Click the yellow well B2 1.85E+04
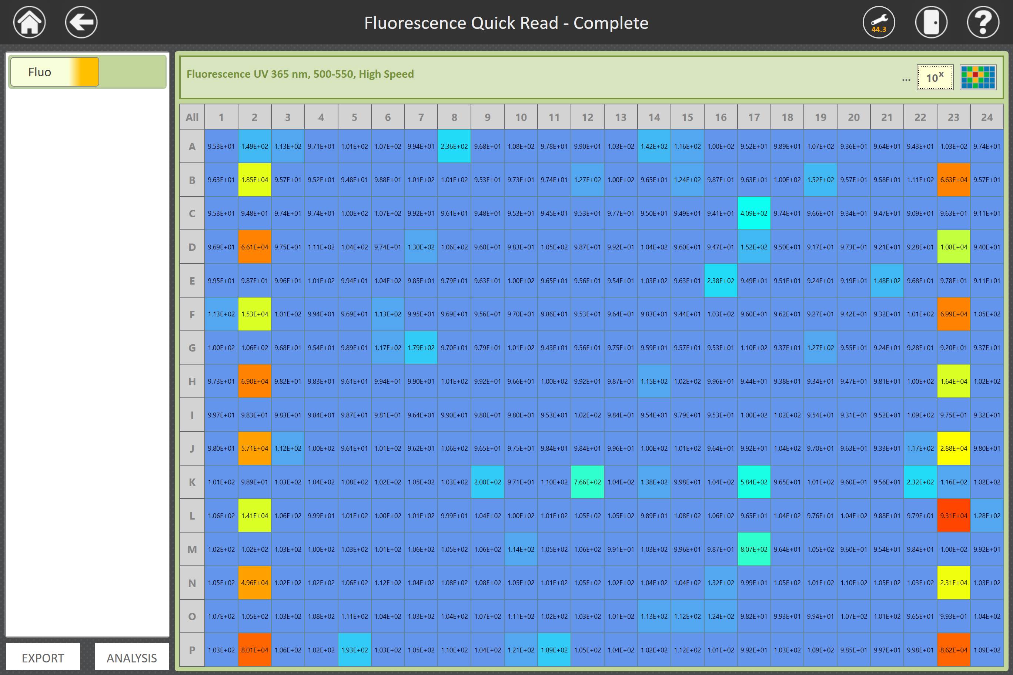 [254, 179]
